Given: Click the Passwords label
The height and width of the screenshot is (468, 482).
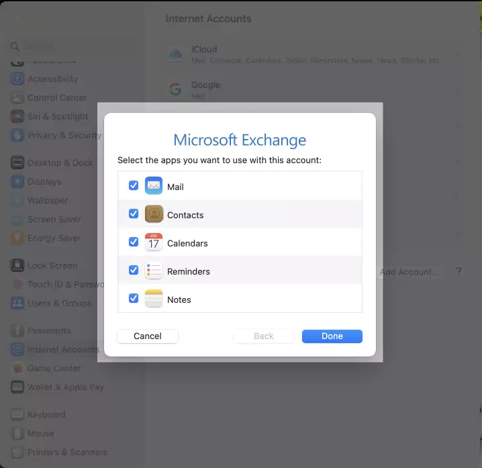Looking at the screenshot, I should click(x=49, y=330).
